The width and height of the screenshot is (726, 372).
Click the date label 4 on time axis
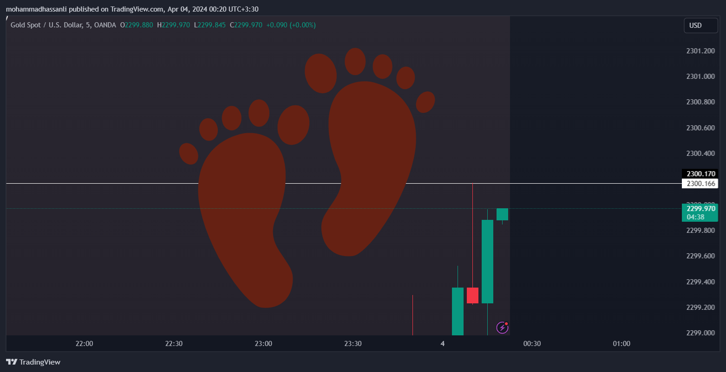pos(443,344)
